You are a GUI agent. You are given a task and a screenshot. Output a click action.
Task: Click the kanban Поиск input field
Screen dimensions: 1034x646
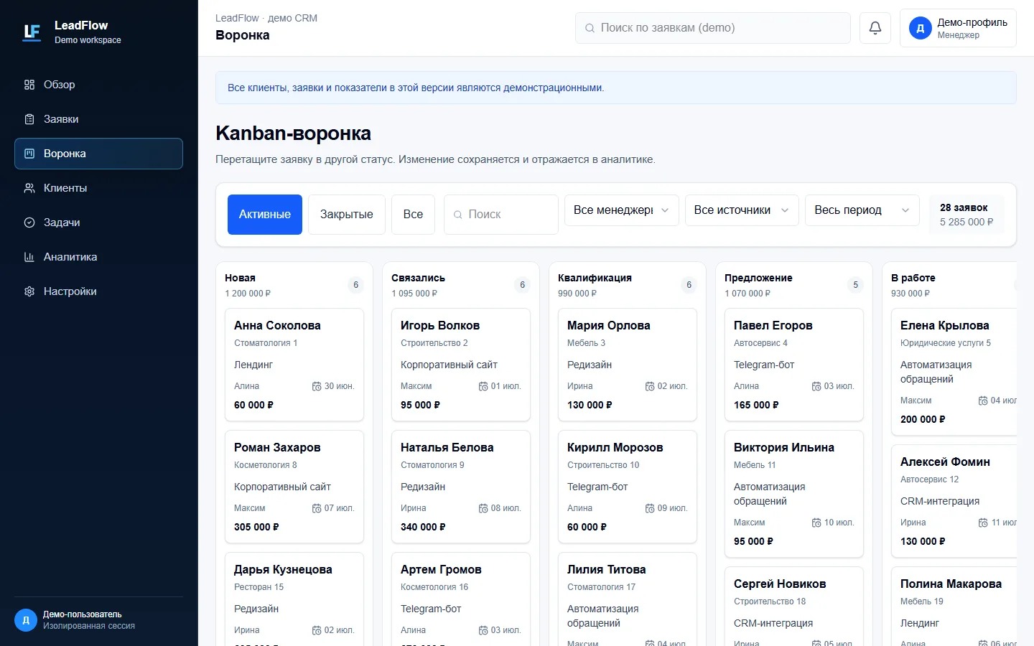click(x=501, y=215)
